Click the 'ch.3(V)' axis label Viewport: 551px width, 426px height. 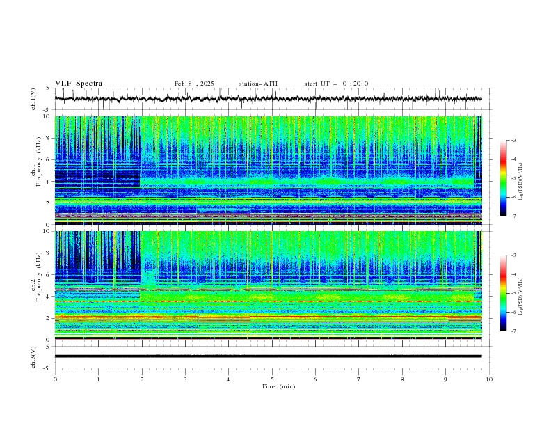pyautogui.click(x=33, y=357)
